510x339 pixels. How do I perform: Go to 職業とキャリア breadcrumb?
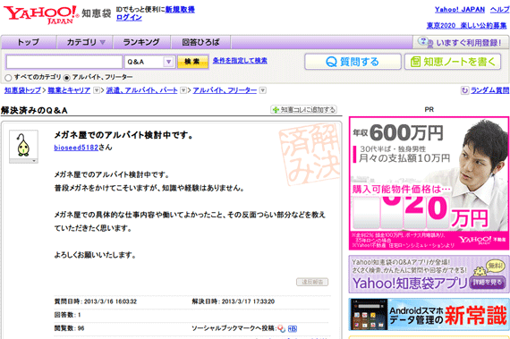pyautogui.click(x=69, y=90)
